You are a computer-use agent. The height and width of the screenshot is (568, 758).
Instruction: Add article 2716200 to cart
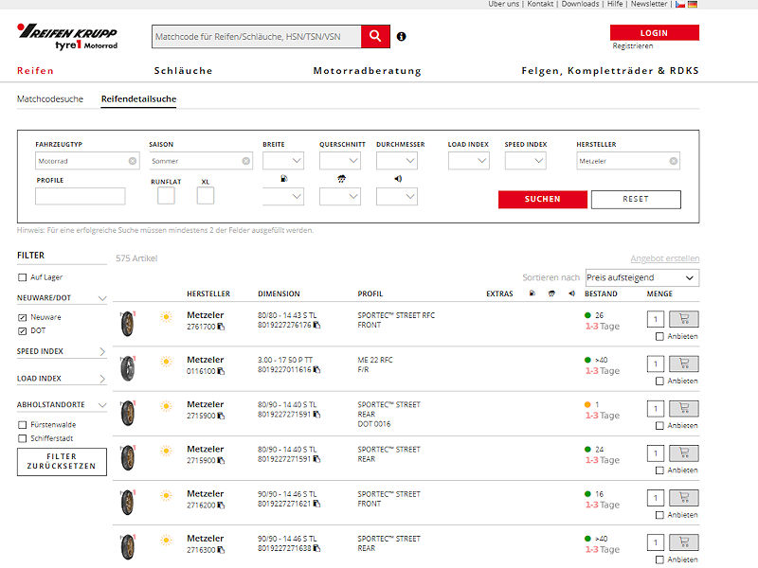[x=683, y=498]
